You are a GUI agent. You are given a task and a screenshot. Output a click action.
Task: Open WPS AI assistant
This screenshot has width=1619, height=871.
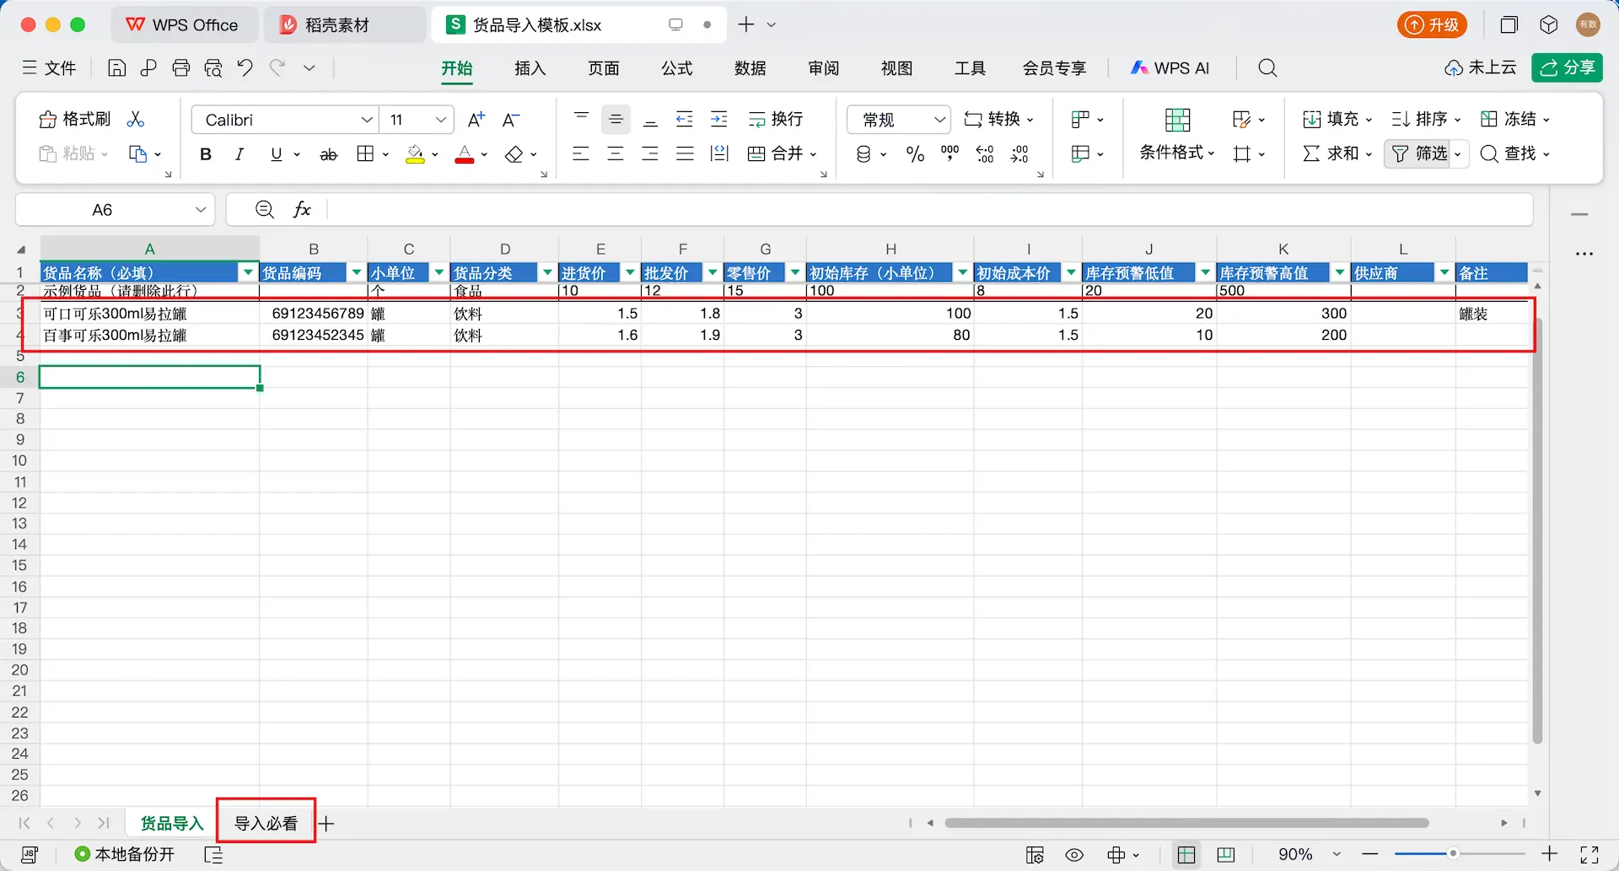click(x=1170, y=68)
